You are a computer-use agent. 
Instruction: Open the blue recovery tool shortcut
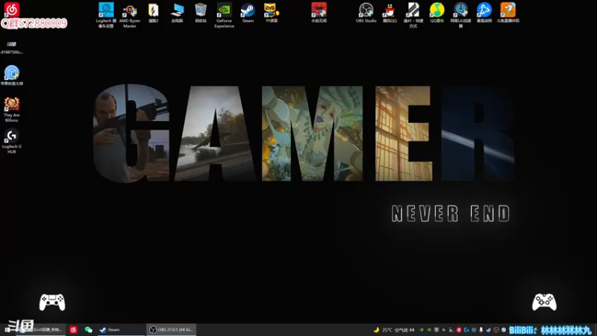pos(11,75)
